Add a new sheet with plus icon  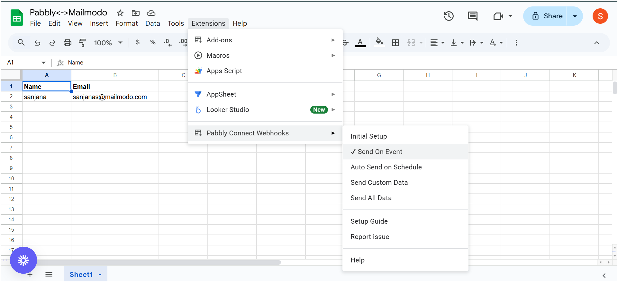pos(30,274)
